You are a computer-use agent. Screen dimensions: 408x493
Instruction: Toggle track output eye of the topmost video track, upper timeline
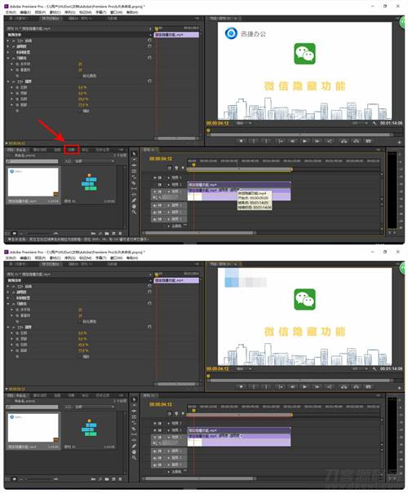pyautogui.click(x=155, y=178)
